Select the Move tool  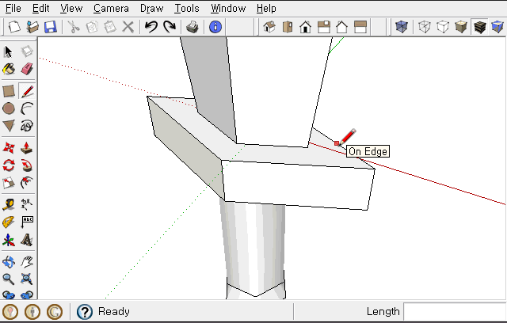[9, 148]
